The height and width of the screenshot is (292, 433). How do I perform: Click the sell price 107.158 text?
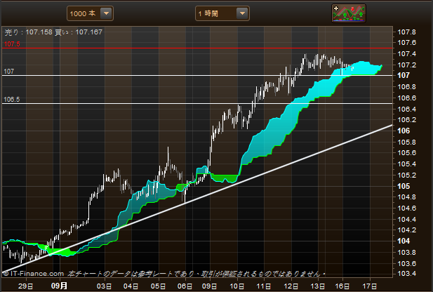pyautogui.click(x=29, y=32)
